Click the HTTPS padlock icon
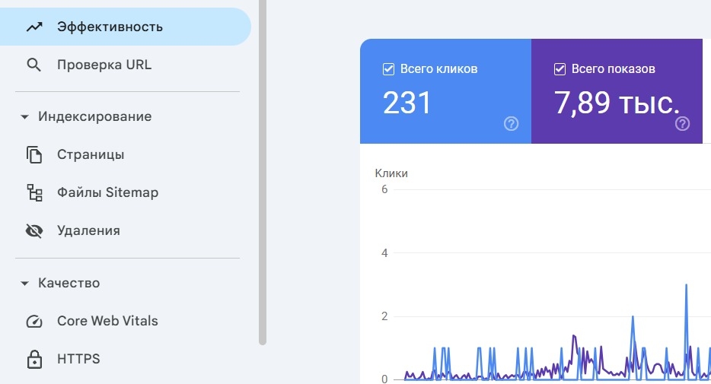Viewport: 711px width, 384px height. click(x=33, y=359)
